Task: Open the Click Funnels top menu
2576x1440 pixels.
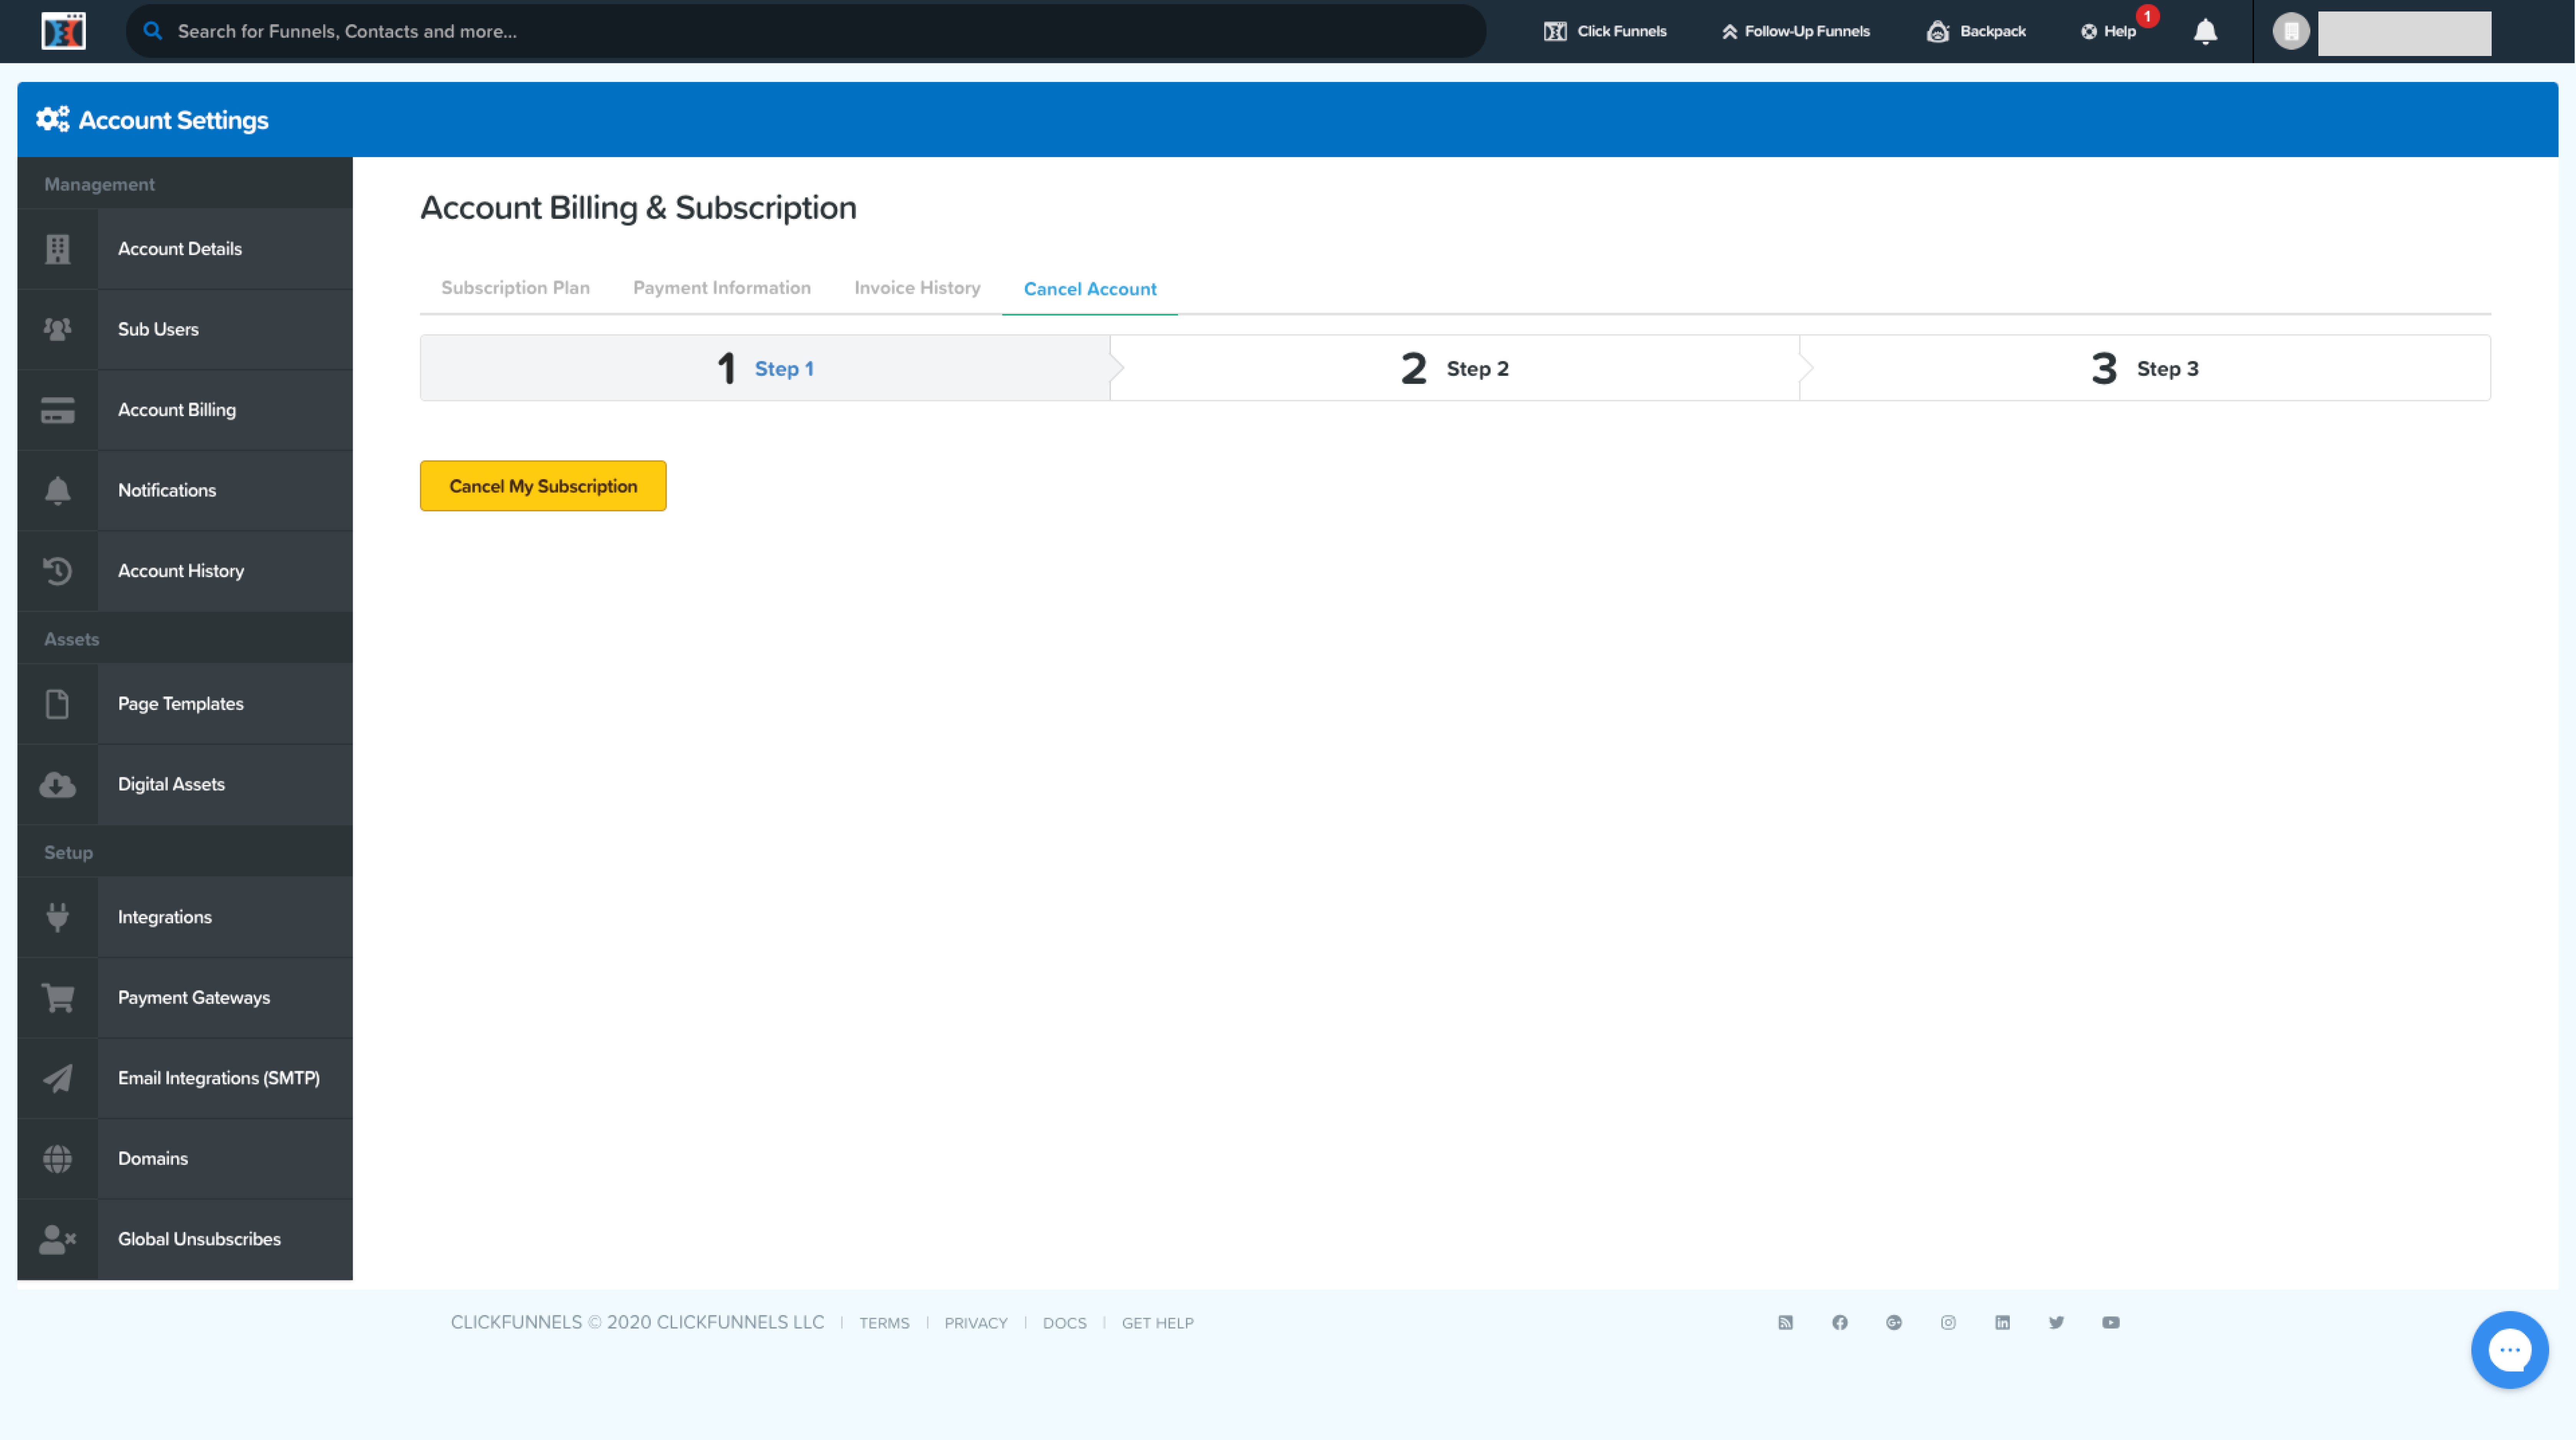Action: pos(1605,31)
